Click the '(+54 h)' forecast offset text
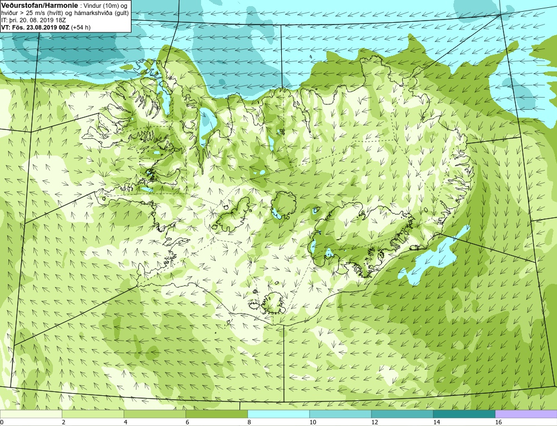 81,27
